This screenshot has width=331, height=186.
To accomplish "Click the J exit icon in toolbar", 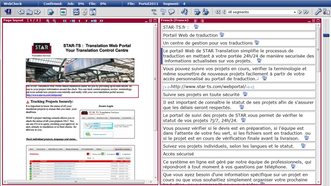I will pyautogui.click(x=8, y=12).
